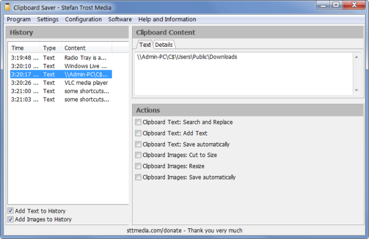The width and height of the screenshot is (369, 239).
Task: Close the Clipboard Saver window
Action: [x=354, y=5]
